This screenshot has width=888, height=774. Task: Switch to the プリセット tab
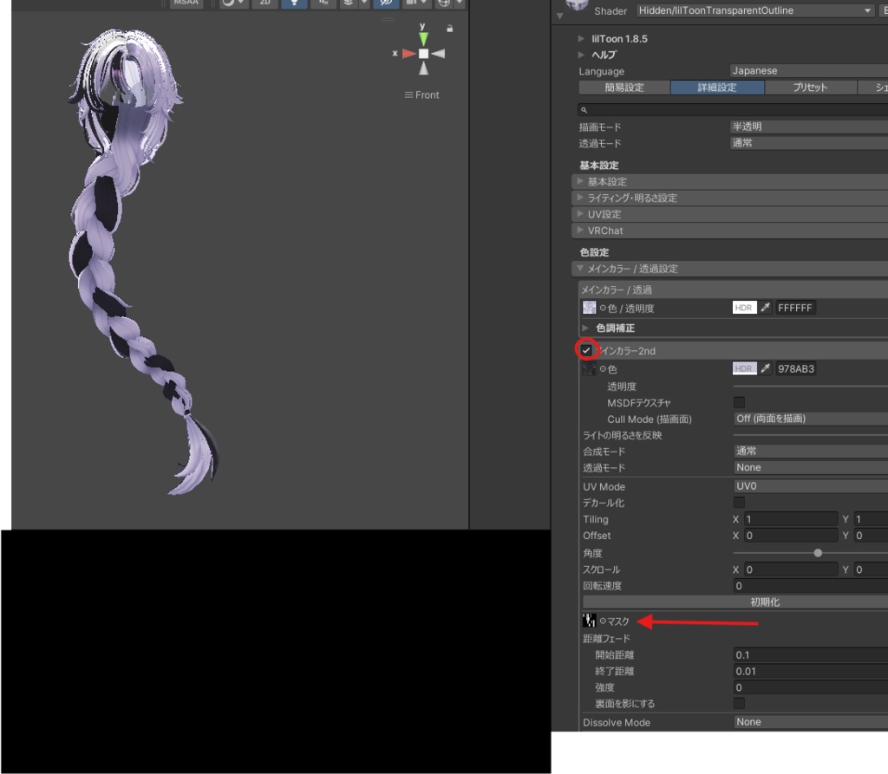pyautogui.click(x=811, y=88)
